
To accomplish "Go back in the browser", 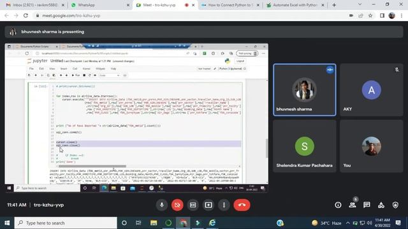I will (6, 15).
